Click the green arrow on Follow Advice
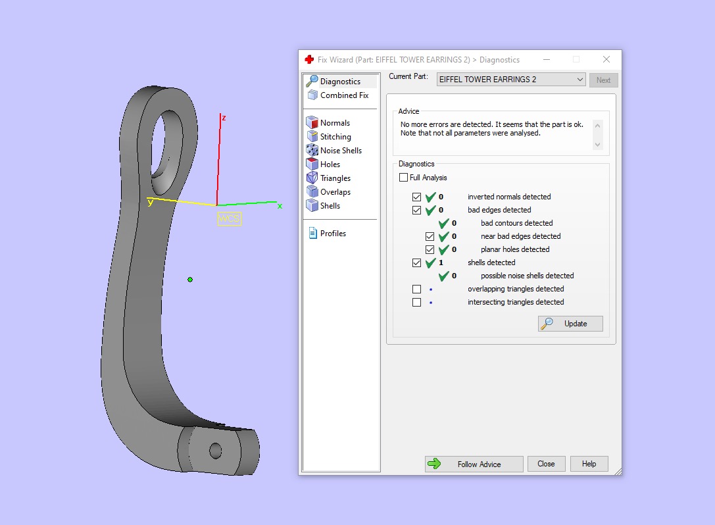 point(434,464)
